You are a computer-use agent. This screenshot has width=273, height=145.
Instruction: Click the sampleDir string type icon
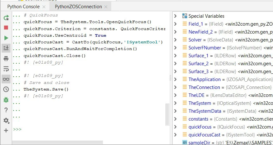184,142
